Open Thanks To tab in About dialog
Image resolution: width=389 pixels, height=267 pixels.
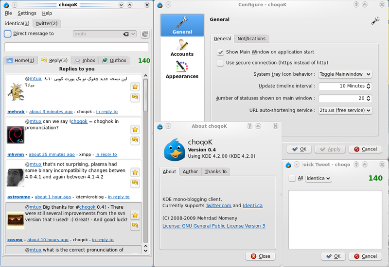(215, 172)
